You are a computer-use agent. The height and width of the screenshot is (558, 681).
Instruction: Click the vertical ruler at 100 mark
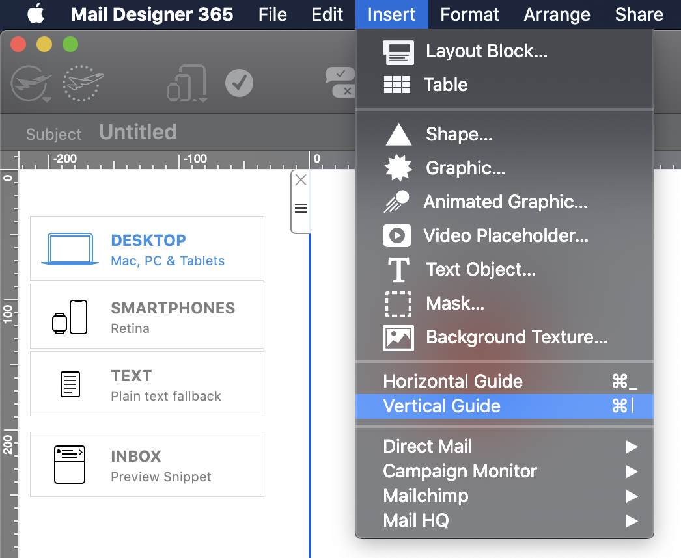click(8, 313)
